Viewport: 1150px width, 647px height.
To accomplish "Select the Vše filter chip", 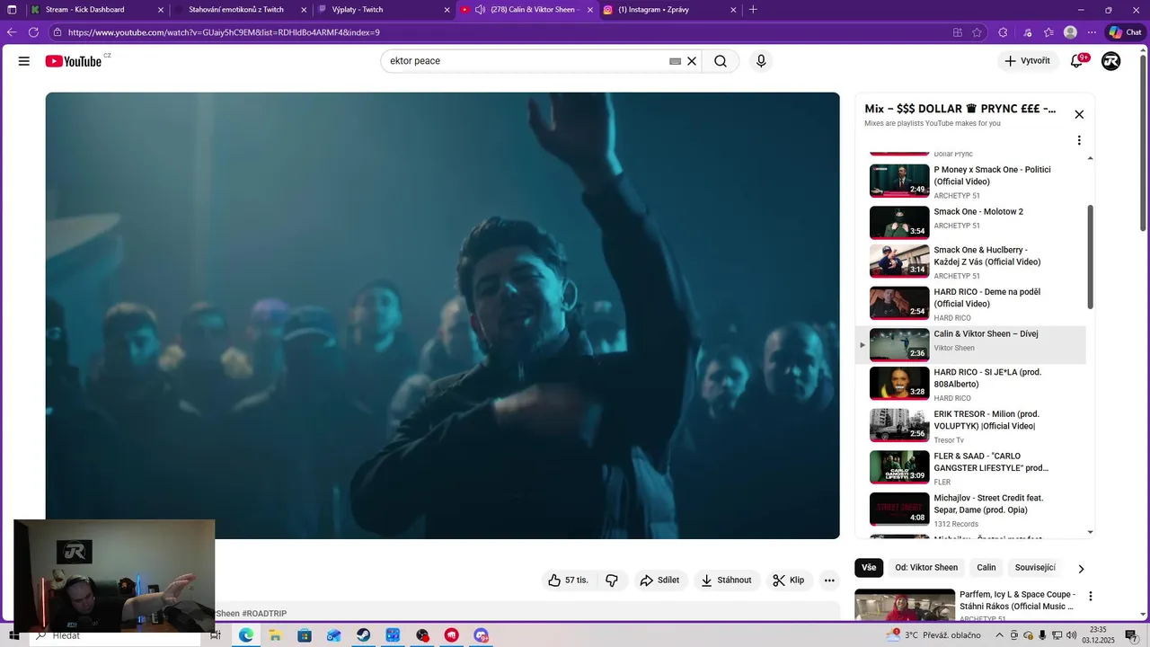I will point(869,568).
